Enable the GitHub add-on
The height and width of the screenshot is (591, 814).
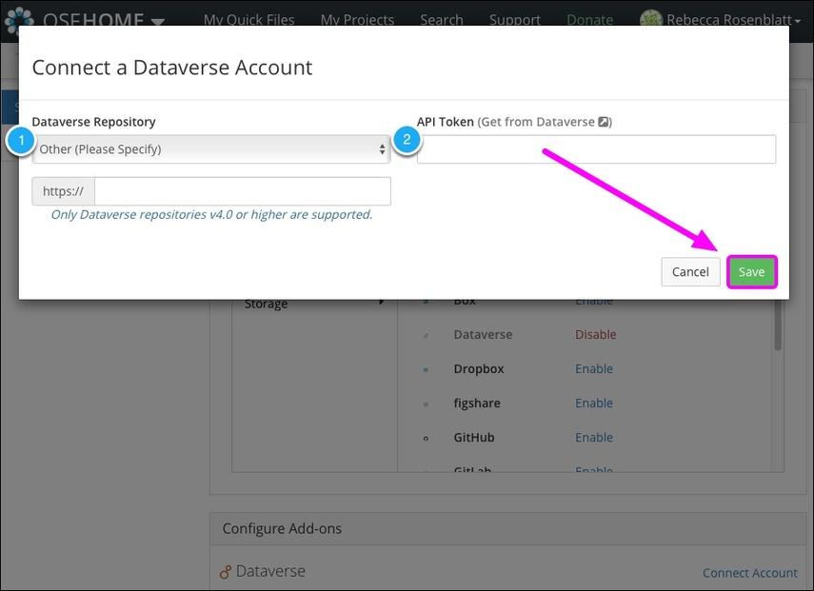pos(594,438)
